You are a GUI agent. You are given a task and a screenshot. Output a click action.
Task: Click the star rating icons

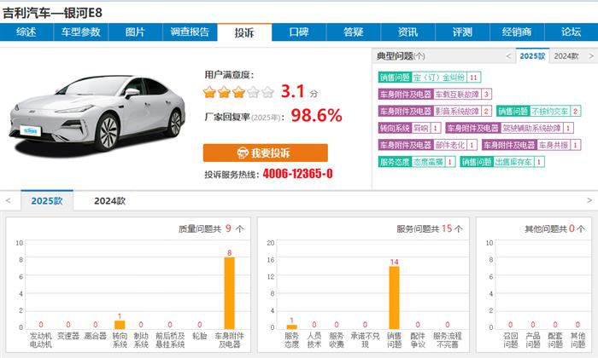coord(238,92)
